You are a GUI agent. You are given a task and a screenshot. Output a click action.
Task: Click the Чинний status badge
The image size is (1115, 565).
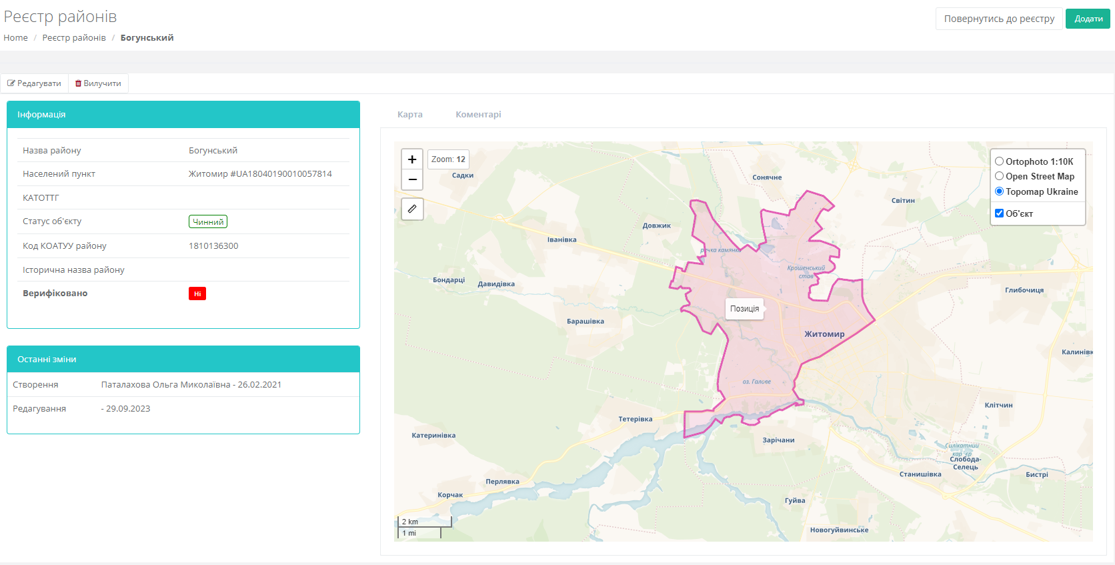click(208, 221)
